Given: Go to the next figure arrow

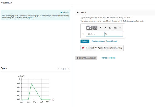Looking at the screenshot, I should 68,68.
